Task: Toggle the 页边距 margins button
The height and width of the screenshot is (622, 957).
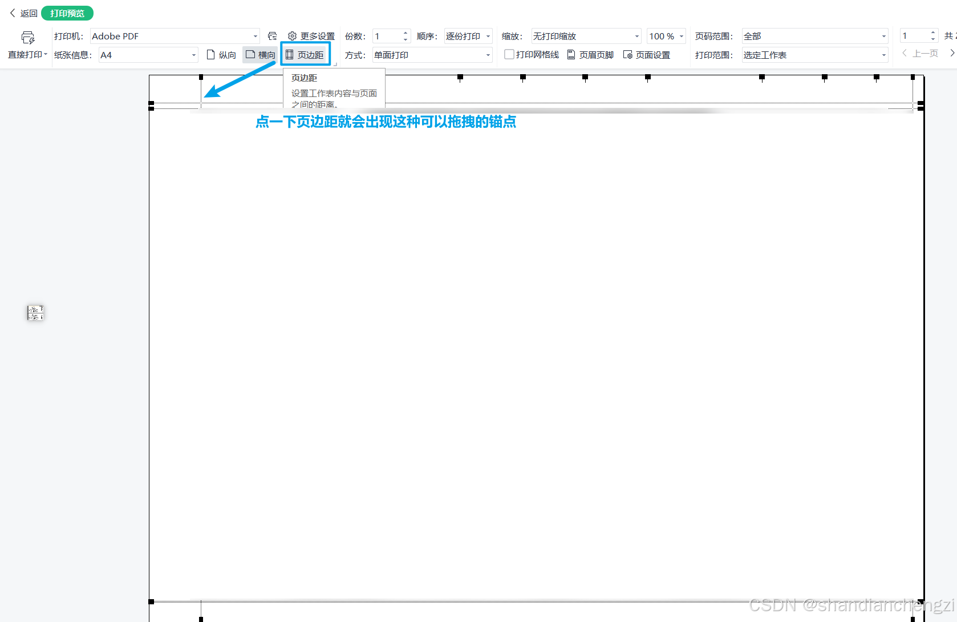Action: (305, 55)
